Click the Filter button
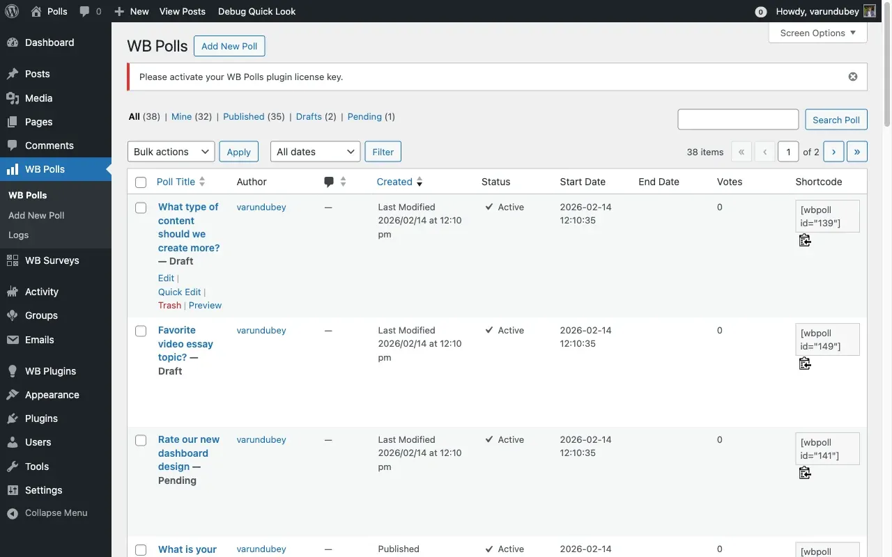The height and width of the screenshot is (557, 892). point(383,152)
